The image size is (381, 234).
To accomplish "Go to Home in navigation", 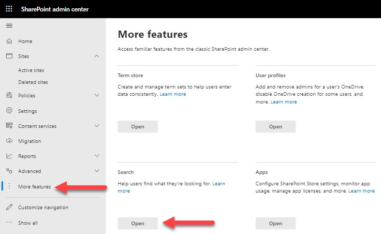I will pyautogui.click(x=25, y=41).
